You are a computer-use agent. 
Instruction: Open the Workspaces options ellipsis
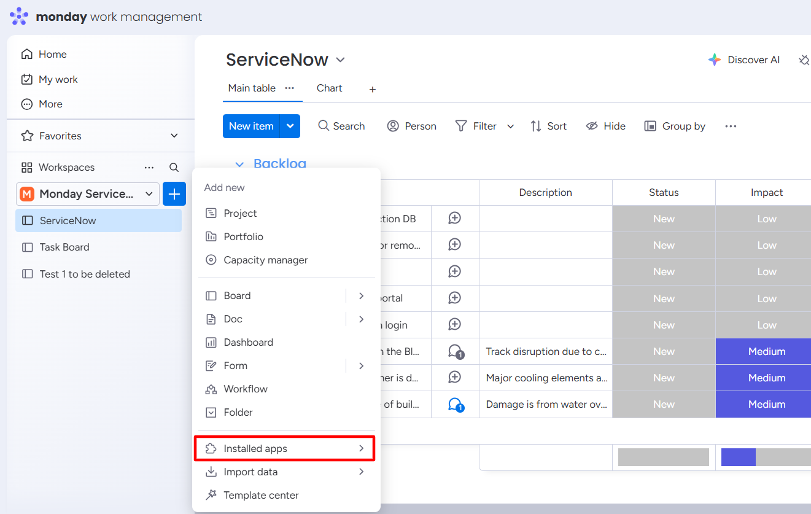coord(149,167)
